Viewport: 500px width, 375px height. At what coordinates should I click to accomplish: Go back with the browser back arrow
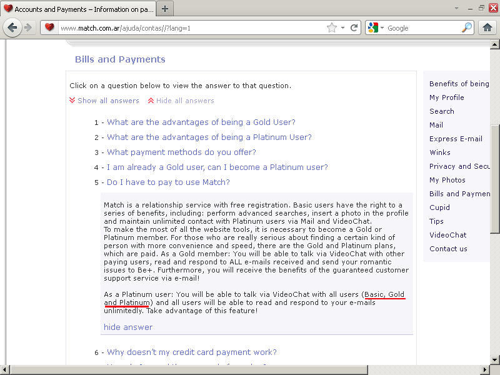(x=12, y=27)
